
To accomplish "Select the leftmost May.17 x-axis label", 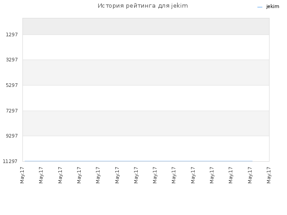I will point(22,175).
